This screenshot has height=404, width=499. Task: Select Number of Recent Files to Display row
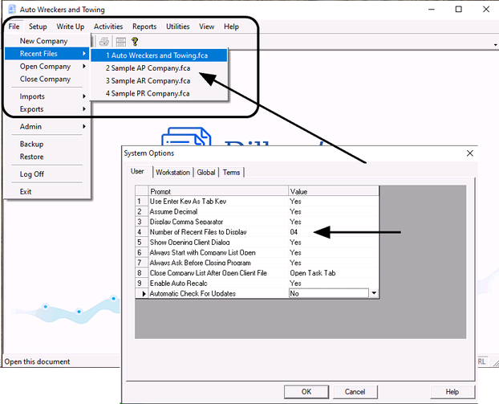tap(258, 232)
